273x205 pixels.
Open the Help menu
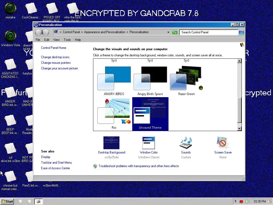78,40
